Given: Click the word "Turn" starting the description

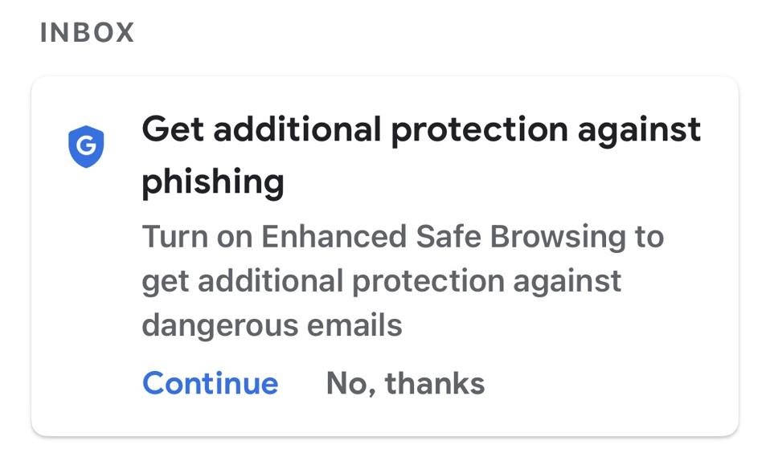Looking at the screenshot, I should pyautogui.click(x=172, y=237).
